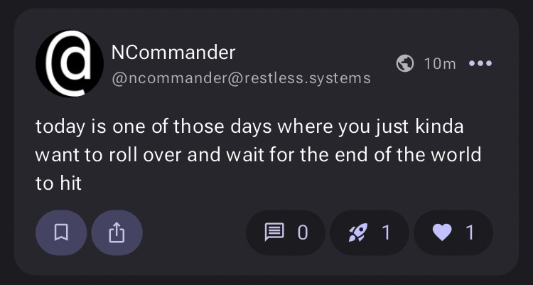533x285 pixels.
Task: Click the reply speech bubble icon
Action: [274, 232]
